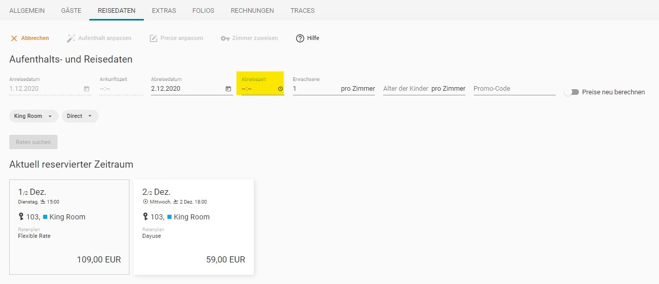Toggle the Preise neu berechnen switch
This screenshot has width=659, height=284.
(571, 92)
